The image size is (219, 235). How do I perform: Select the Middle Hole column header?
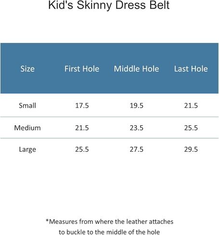(136, 69)
